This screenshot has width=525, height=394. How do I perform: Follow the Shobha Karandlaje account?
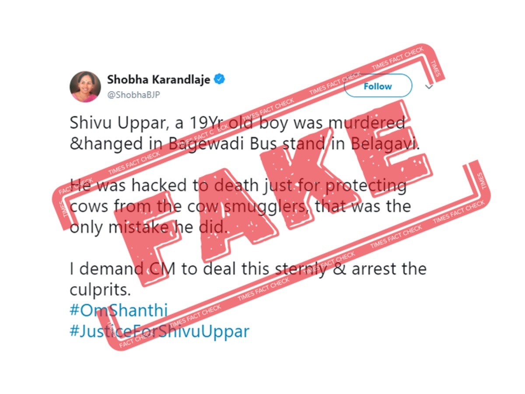tap(378, 86)
